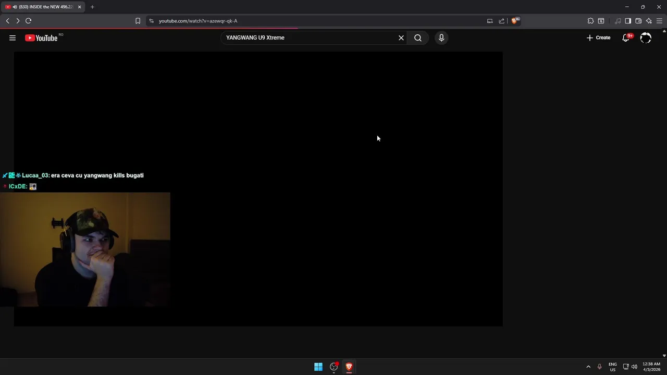Close the current browser tab

click(x=79, y=7)
